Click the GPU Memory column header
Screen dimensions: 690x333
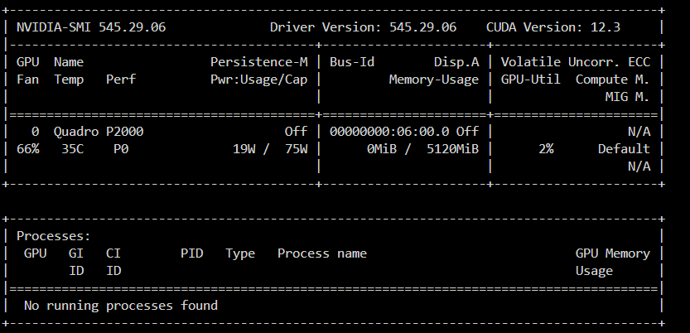(x=613, y=253)
